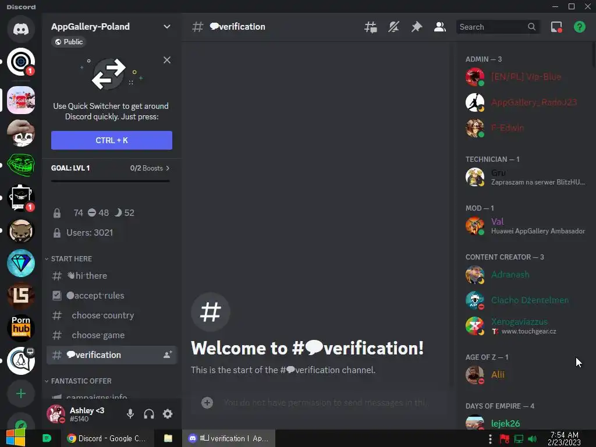
Task: Click the add attachment plus icon
Action: (207, 403)
